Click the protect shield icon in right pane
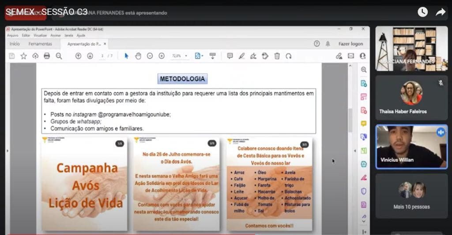Screen dimensions: 452x235 coord(364,191)
